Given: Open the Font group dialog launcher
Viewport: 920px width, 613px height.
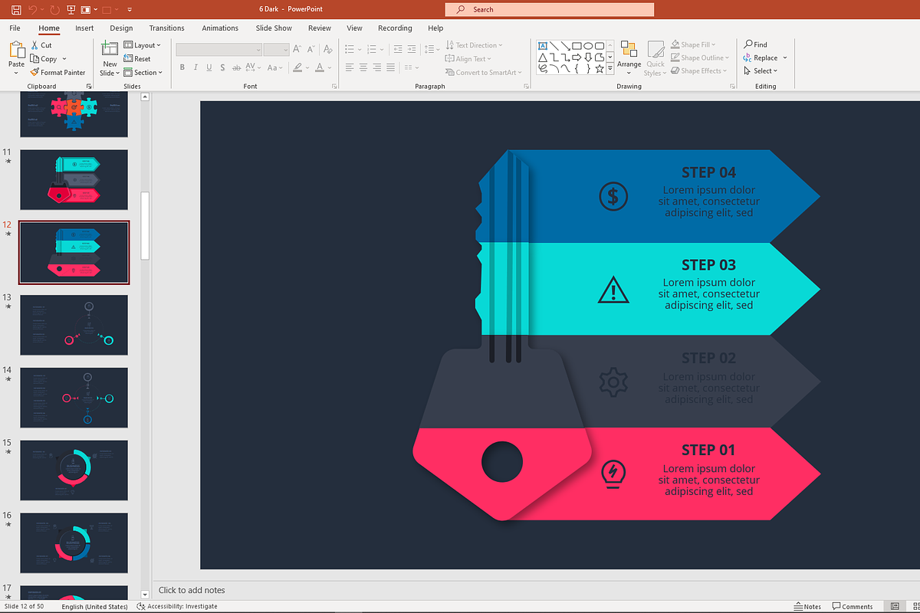Looking at the screenshot, I should [334, 87].
